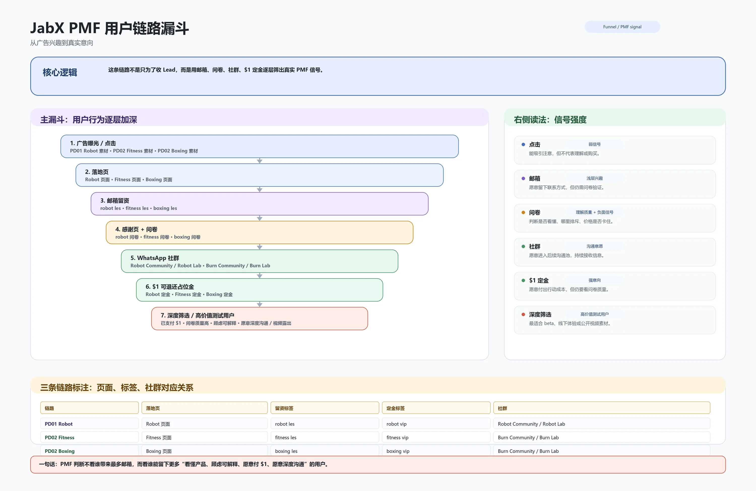
Task: Click Burn Community / Burn Lab in Boxing row
Action: point(602,451)
